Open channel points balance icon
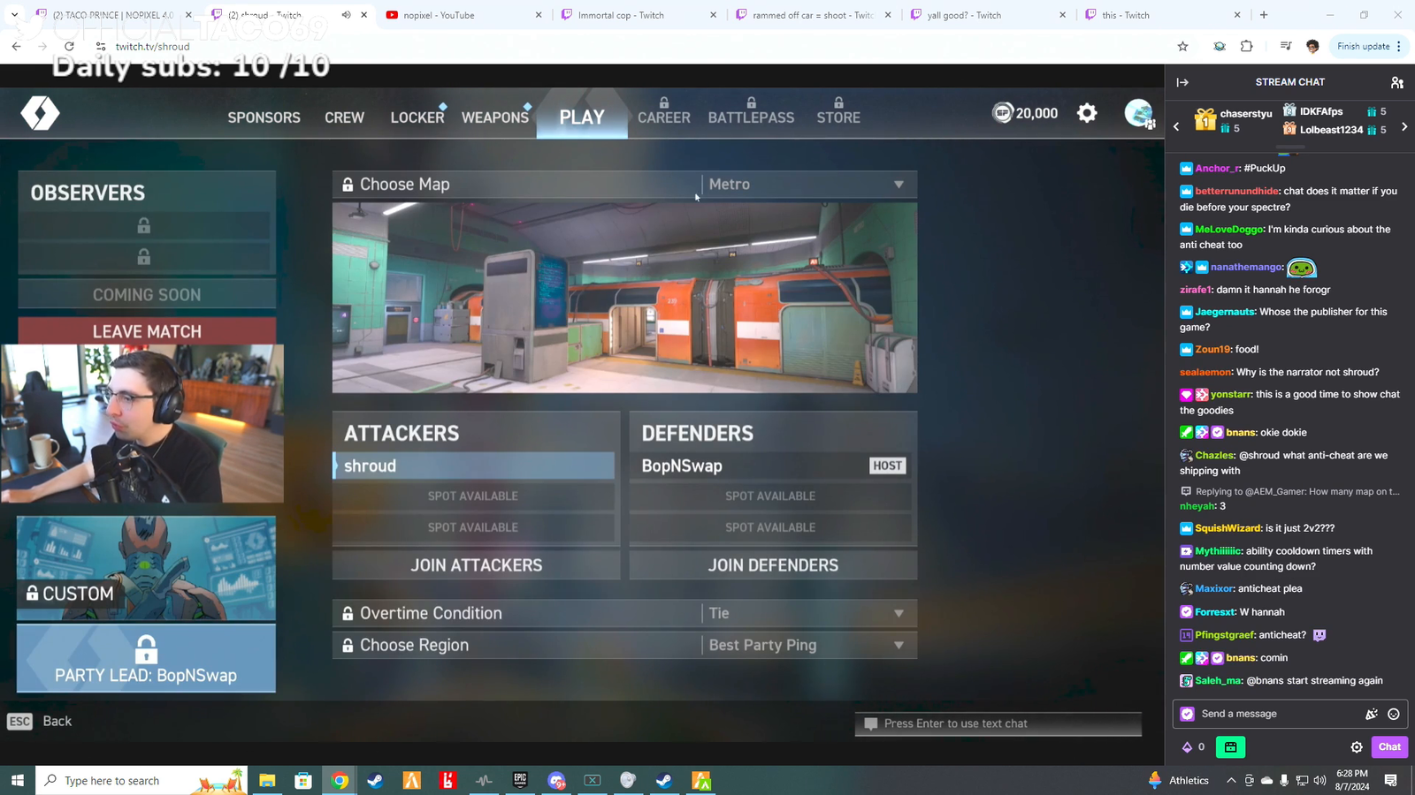This screenshot has width=1415, height=795. tap(1187, 747)
